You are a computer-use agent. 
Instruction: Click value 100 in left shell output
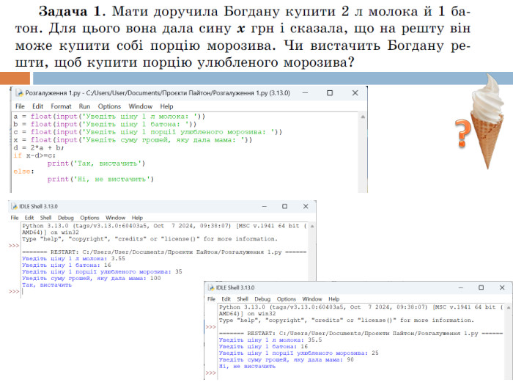155,278
